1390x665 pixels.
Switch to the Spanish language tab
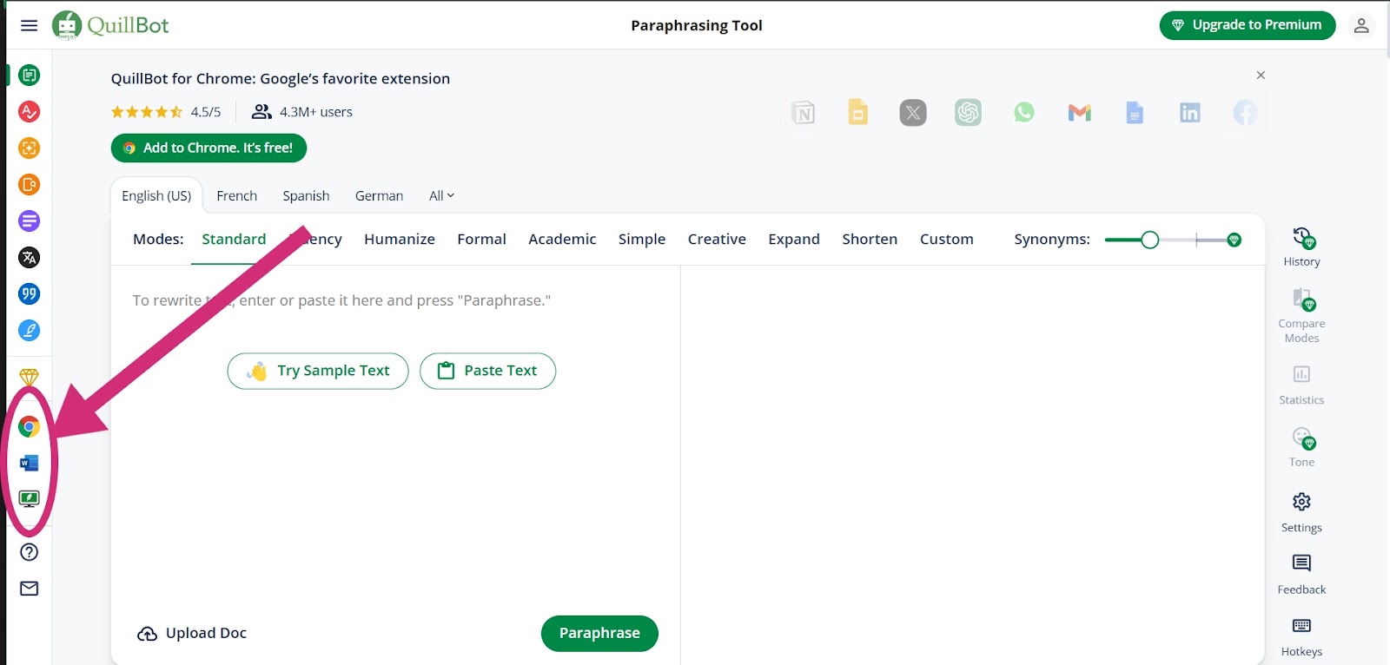306,196
